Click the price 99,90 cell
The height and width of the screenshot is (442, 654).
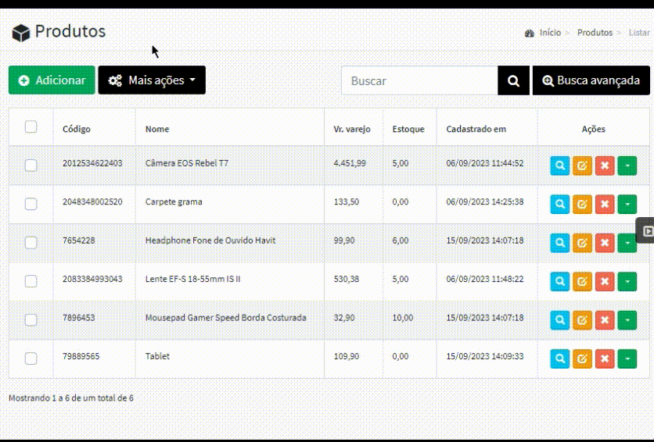pos(344,241)
